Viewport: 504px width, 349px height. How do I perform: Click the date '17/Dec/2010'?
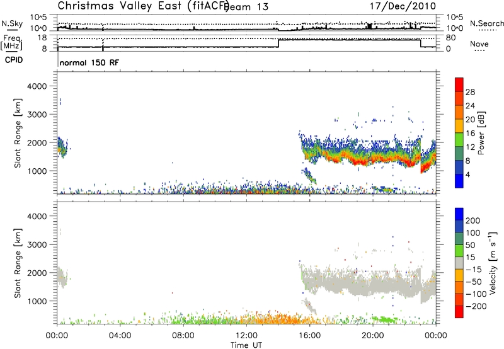click(403, 6)
